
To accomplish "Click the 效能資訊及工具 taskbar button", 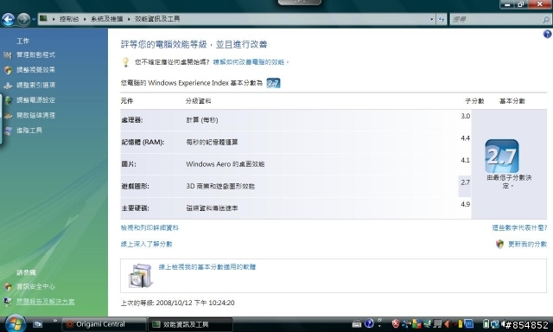I will pos(190,324).
